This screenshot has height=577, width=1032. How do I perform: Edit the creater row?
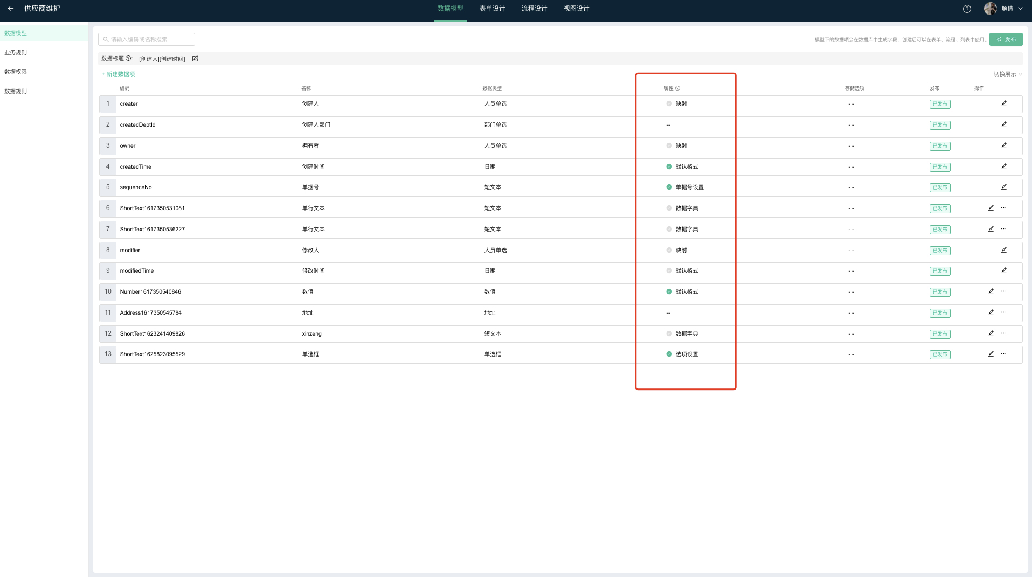point(1004,103)
